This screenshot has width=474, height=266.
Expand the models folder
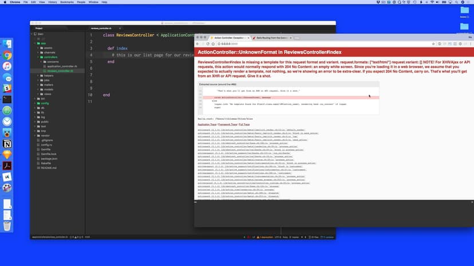tap(48, 89)
